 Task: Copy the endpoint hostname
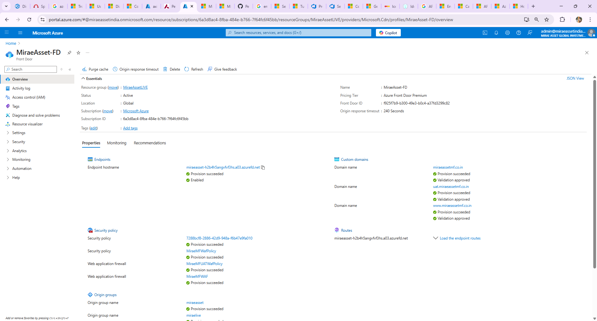point(263,167)
